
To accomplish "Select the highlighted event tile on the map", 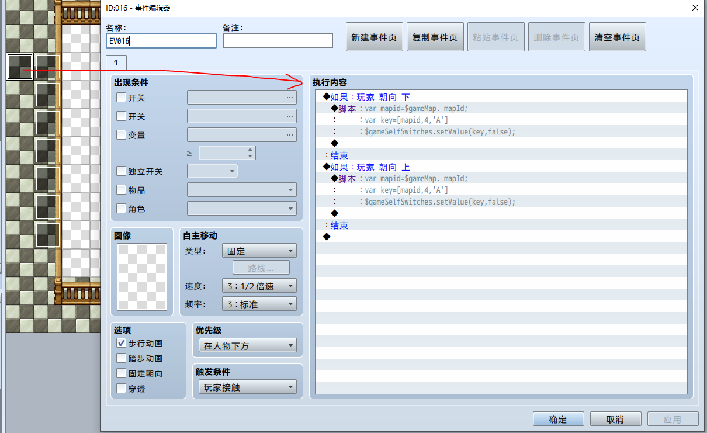I will pos(20,66).
